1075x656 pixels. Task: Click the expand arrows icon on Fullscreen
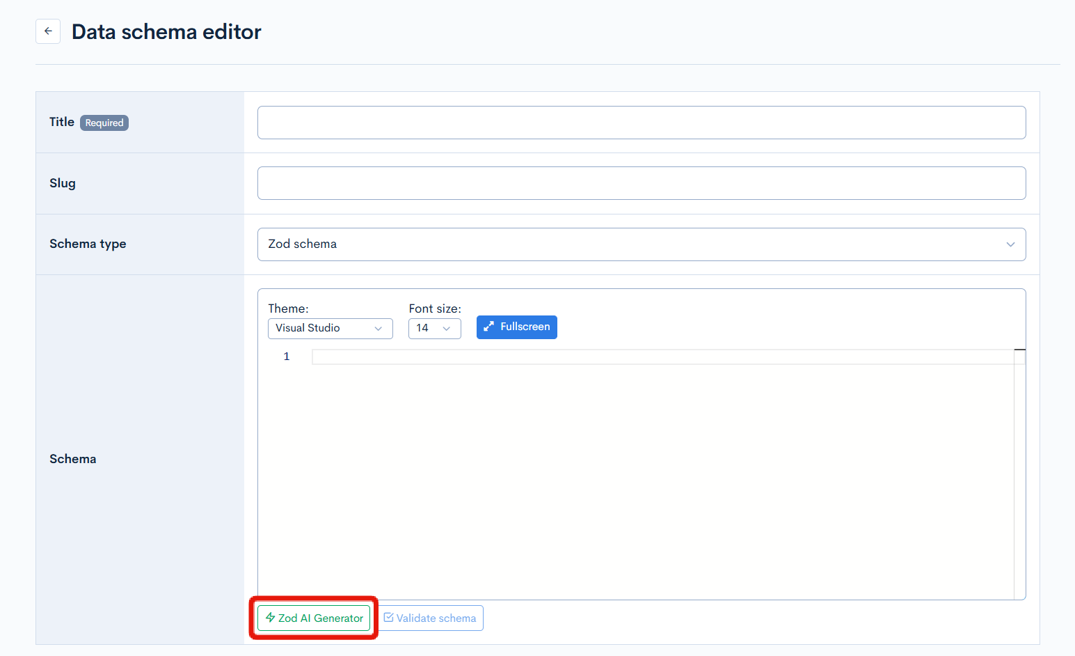[x=489, y=327]
